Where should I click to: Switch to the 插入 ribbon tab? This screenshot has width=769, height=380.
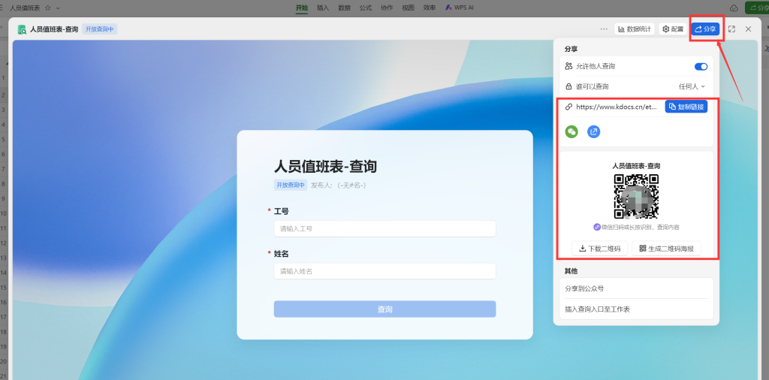point(323,8)
